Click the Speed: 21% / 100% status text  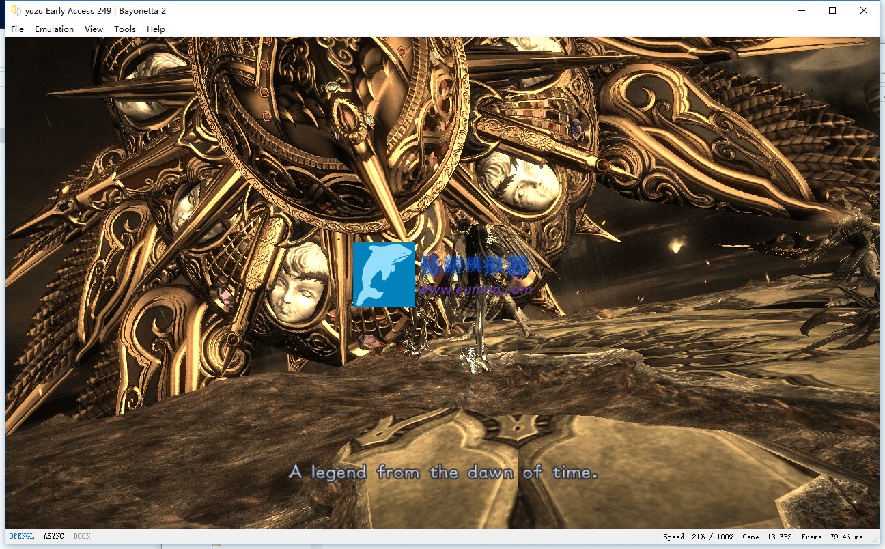(698, 537)
